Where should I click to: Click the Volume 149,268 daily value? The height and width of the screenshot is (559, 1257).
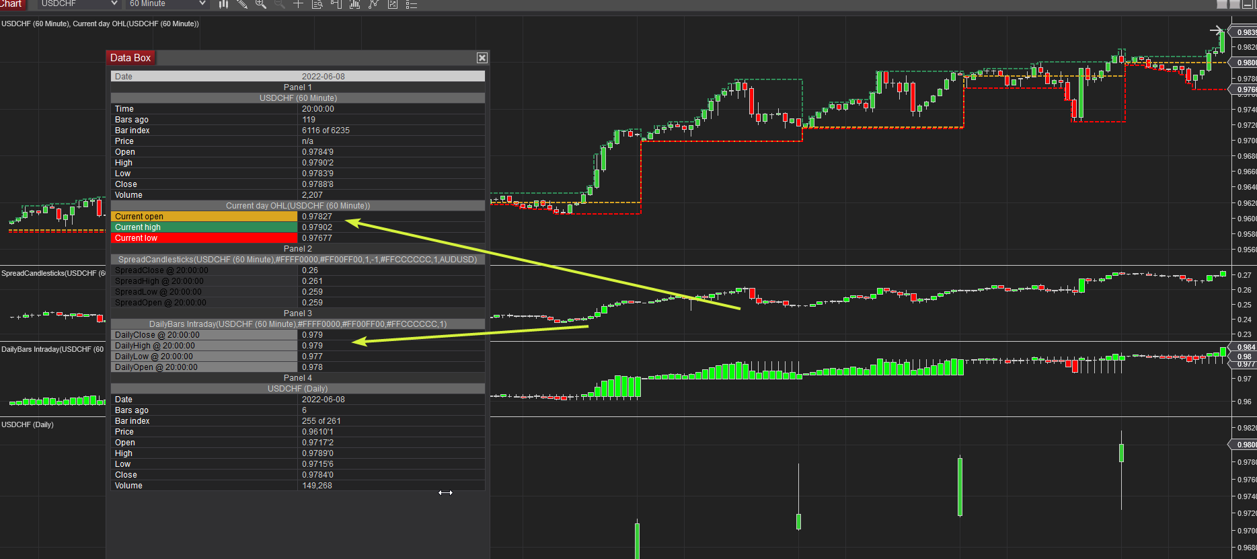pyautogui.click(x=317, y=485)
